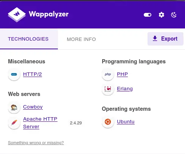Click the Web servers category heading

click(x=24, y=94)
